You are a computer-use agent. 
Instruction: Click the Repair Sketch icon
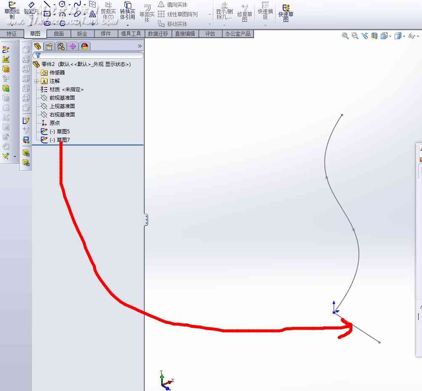click(x=244, y=13)
